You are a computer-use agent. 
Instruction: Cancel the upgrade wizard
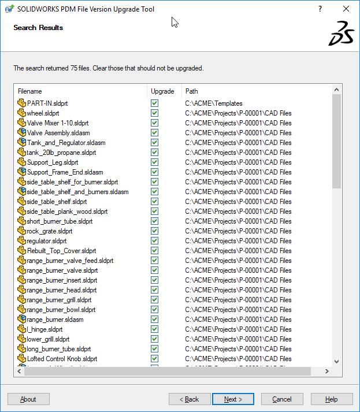(x=282, y=399)
